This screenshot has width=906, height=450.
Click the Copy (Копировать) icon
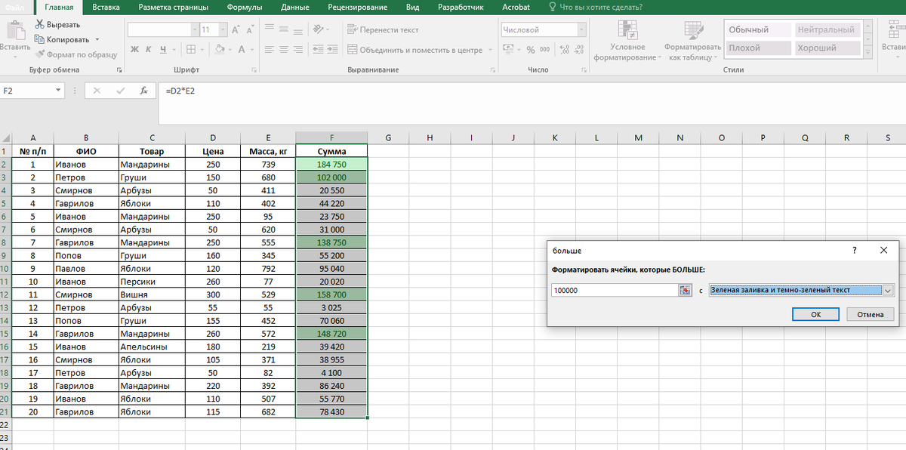39,39
